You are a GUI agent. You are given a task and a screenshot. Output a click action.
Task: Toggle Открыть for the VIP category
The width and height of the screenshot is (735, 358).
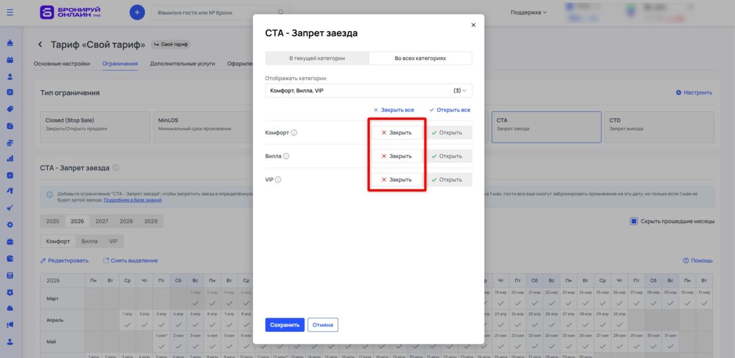click(448, 179)
